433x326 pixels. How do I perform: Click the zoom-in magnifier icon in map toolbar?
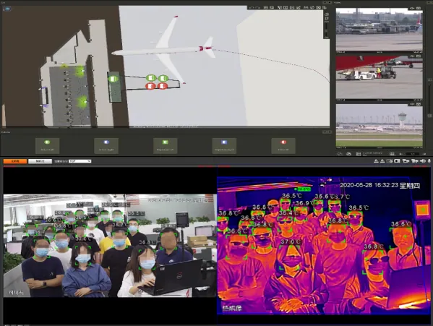click(x=265, y=8)
